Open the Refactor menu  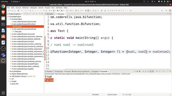26,8
